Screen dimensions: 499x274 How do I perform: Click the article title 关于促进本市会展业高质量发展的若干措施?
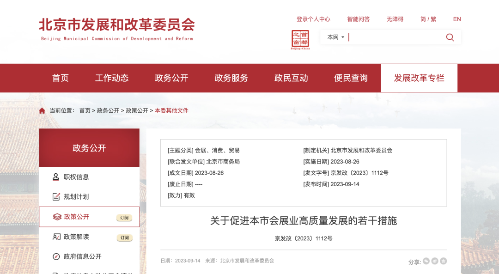(x=304, y=220)
